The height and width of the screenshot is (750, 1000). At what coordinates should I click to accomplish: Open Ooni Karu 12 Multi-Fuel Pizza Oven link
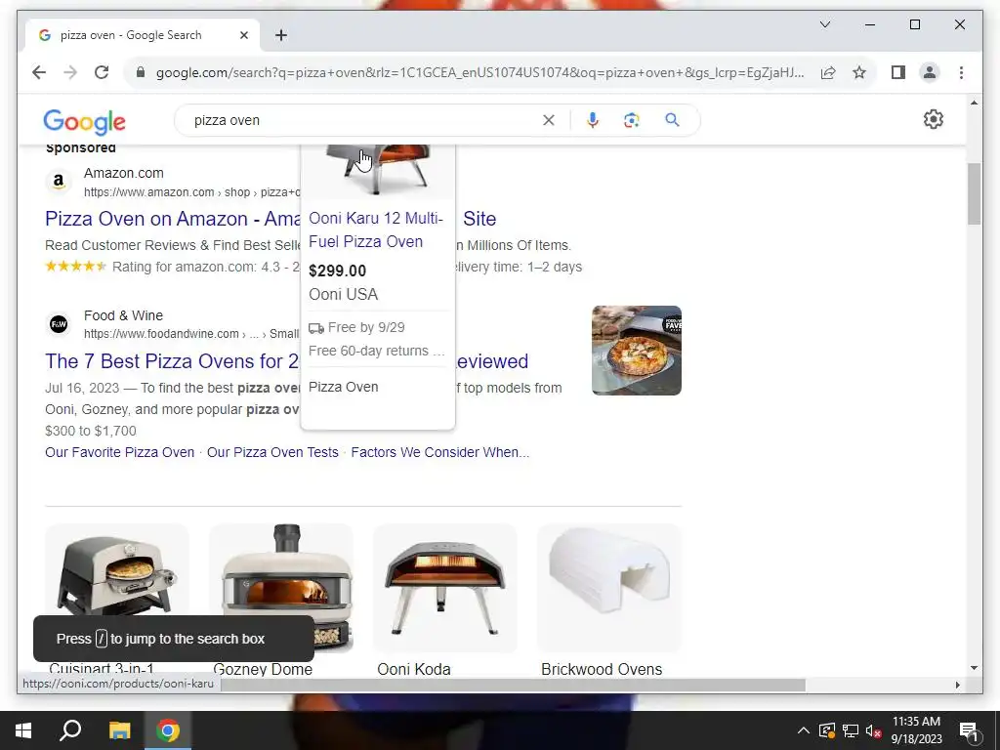click(x=376, y=229)
